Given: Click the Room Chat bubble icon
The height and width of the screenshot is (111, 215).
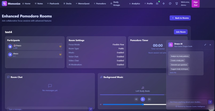Looking at the screenshot, I should [8, 77].
